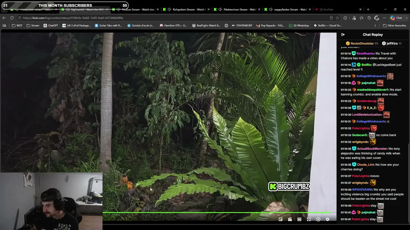Image resolution: width=410 pixels, height=230 pixels.
Task: Open the WOT bookmarks folder
Action: [x=17, y=26]
